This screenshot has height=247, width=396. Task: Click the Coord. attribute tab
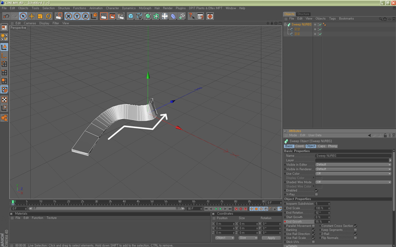pyautogui.click(x=300, y=146)
